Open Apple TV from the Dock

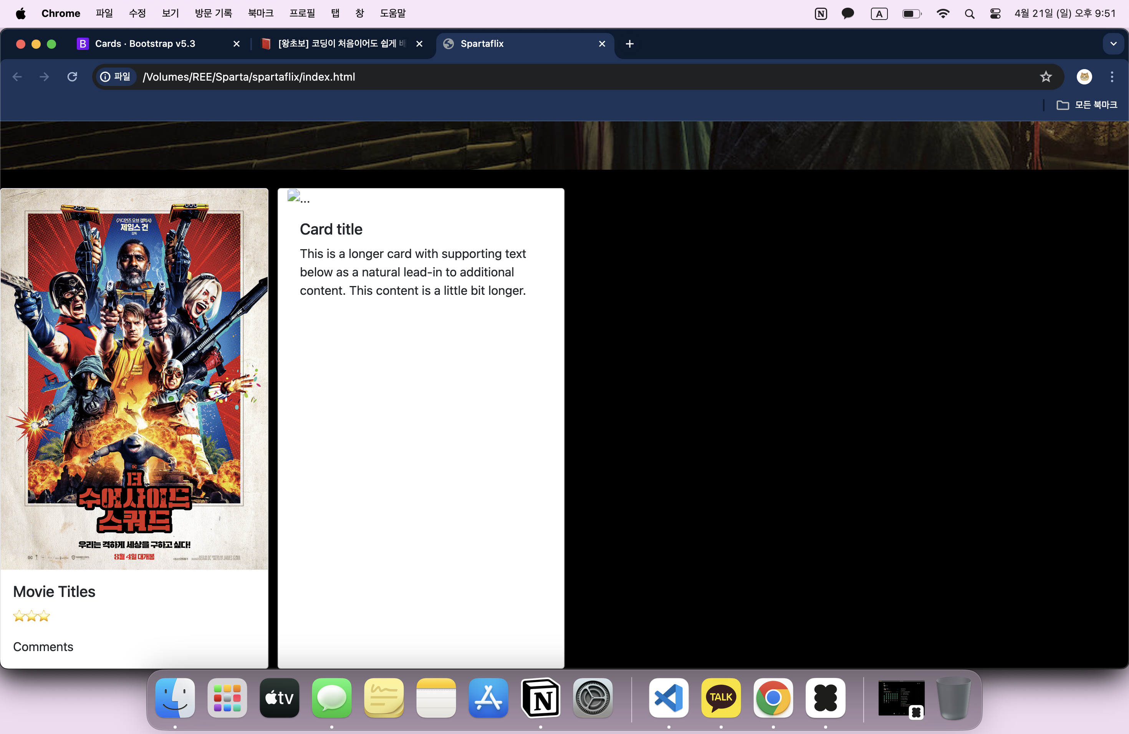280,698
